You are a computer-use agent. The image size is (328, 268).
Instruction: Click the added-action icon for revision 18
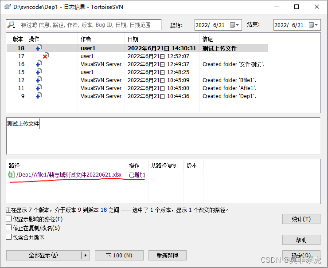point(39,48)
